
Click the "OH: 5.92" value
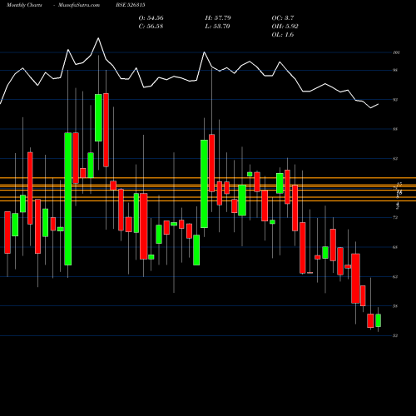[x=285, y=27]
